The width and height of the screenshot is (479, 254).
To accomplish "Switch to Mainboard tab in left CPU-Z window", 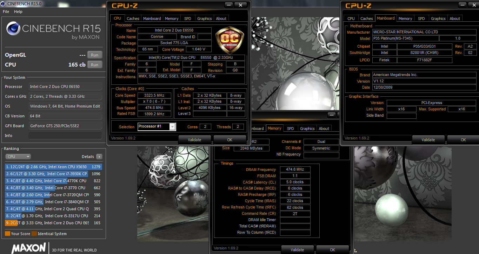I will pyautogui.click(x=152, y=19).
